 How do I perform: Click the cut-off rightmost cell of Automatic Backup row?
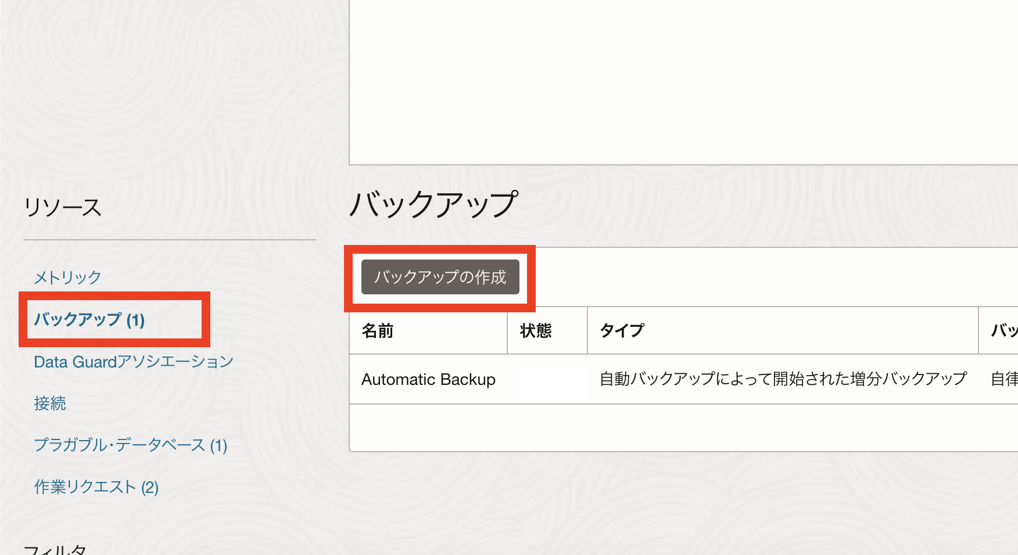pyautogui.click(x=1003, y=380)
